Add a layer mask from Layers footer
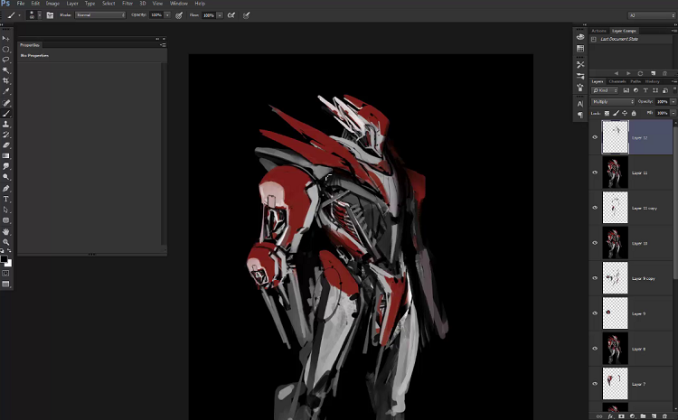 tap(621, 416)
